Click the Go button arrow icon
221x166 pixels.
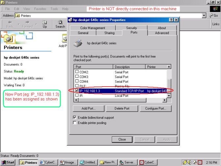pyautogui.click(x=211, y=15)
